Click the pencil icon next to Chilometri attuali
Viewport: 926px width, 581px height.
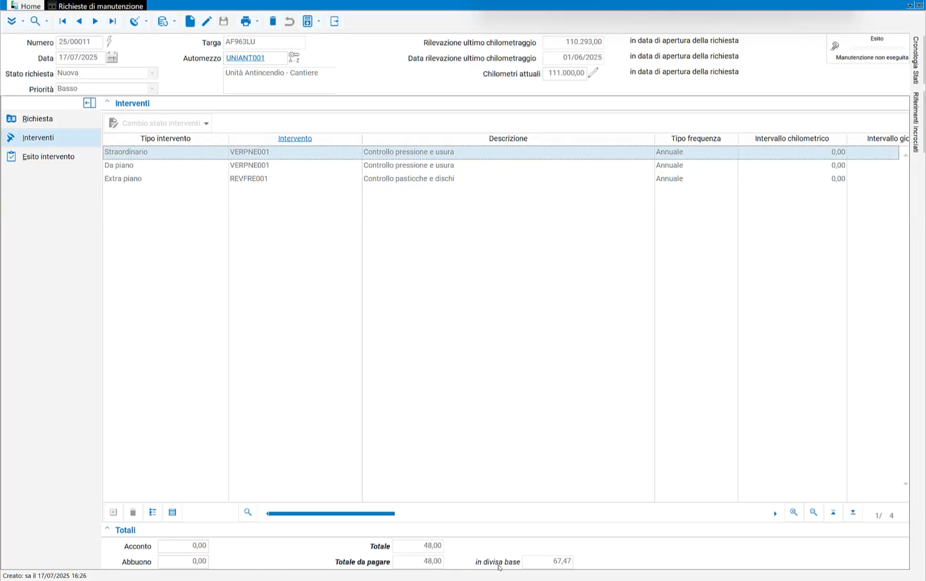click(x=593, y=72)
